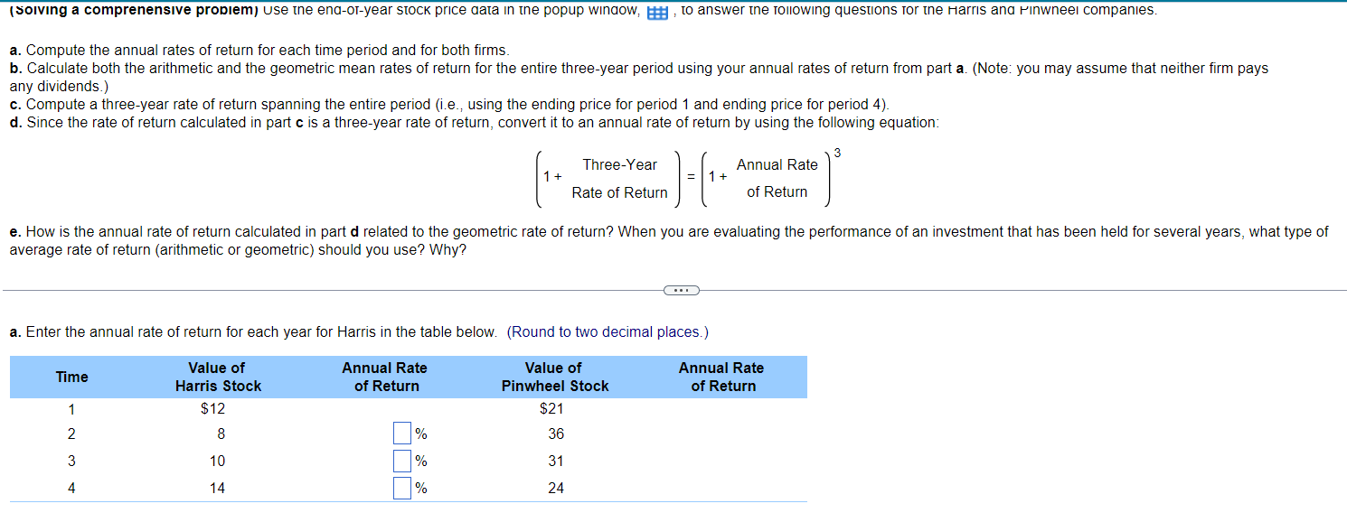Open the stock price data popup icon

657,12
